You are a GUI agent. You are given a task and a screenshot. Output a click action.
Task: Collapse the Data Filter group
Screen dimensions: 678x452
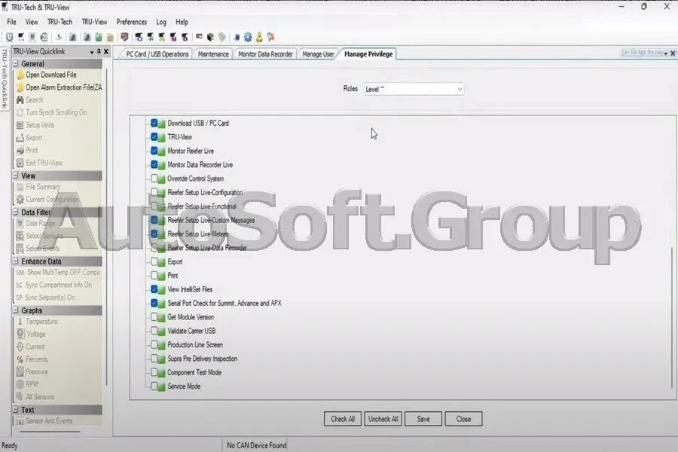click(16, 212)
